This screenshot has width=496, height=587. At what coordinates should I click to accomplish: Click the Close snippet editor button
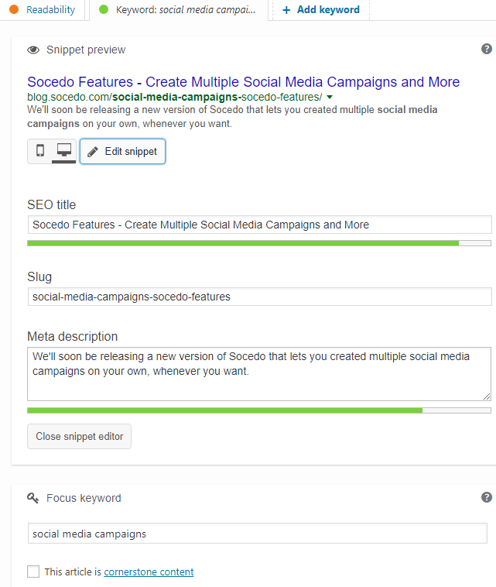coord(79,436)
